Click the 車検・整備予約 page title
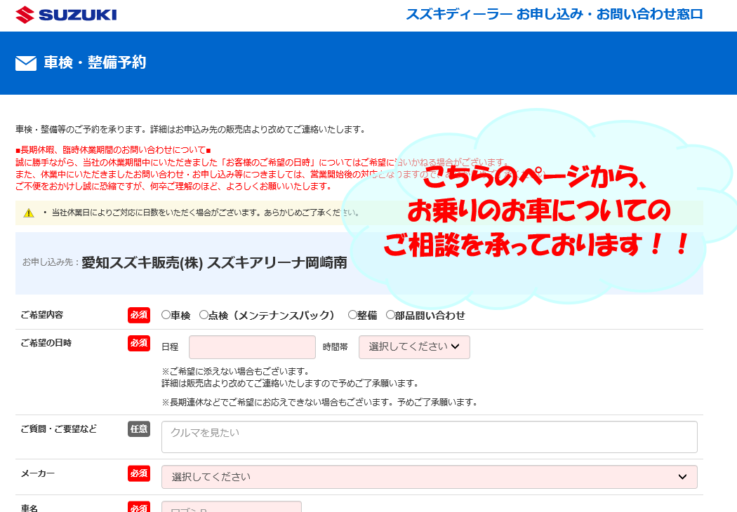The image size is (737, 512). [x=95, y=62]
